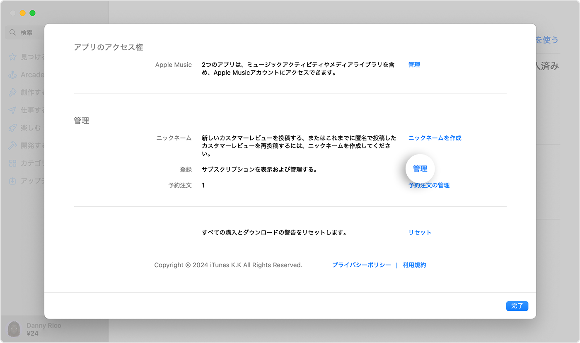The width and height of the screenshot is (580, 343).
Task: Open Danny Rico's account avatar
Action: tap(14, 329)
